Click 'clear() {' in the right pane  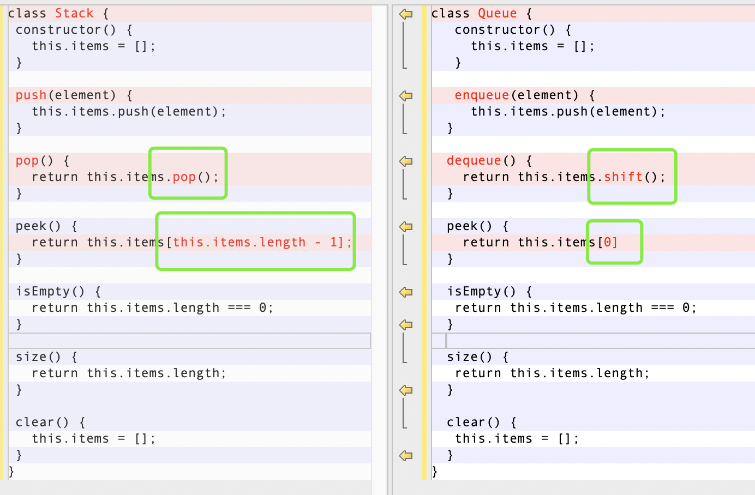pyautogui.click(x=482, y=422)
